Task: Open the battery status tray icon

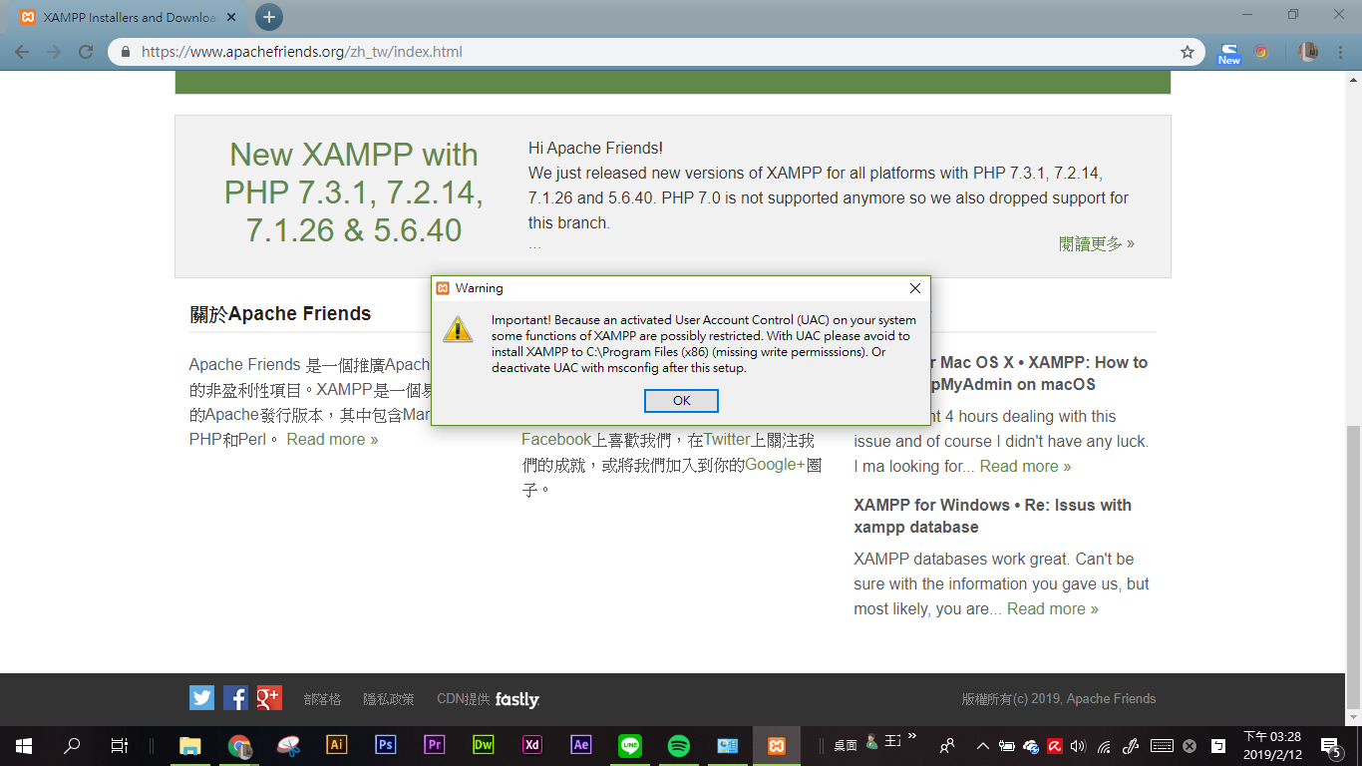Action: pos(1007,745)
